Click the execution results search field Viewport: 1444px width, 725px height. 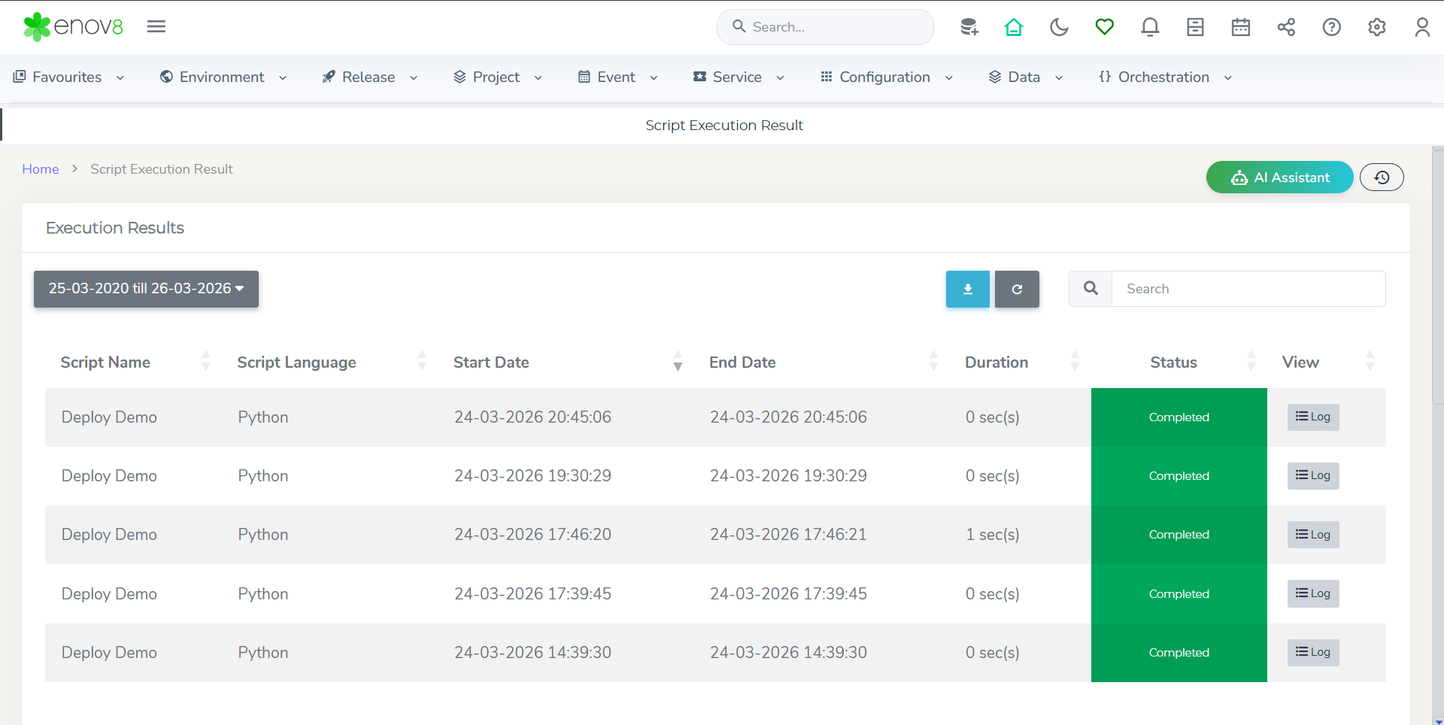pyautogui.click(x=1248, y=289)
